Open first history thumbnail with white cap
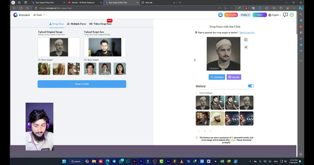This screenshot has width=314, height=165. (203, 103)
